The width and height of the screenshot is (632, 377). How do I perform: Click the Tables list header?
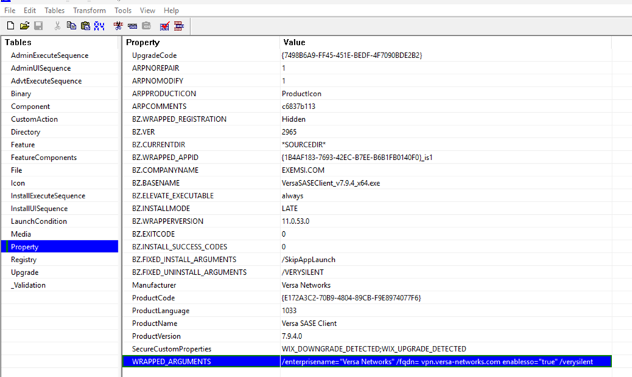point(60,43)
